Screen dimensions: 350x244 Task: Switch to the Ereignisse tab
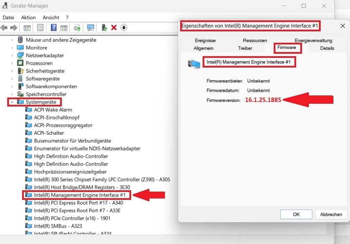coord(205,40)
